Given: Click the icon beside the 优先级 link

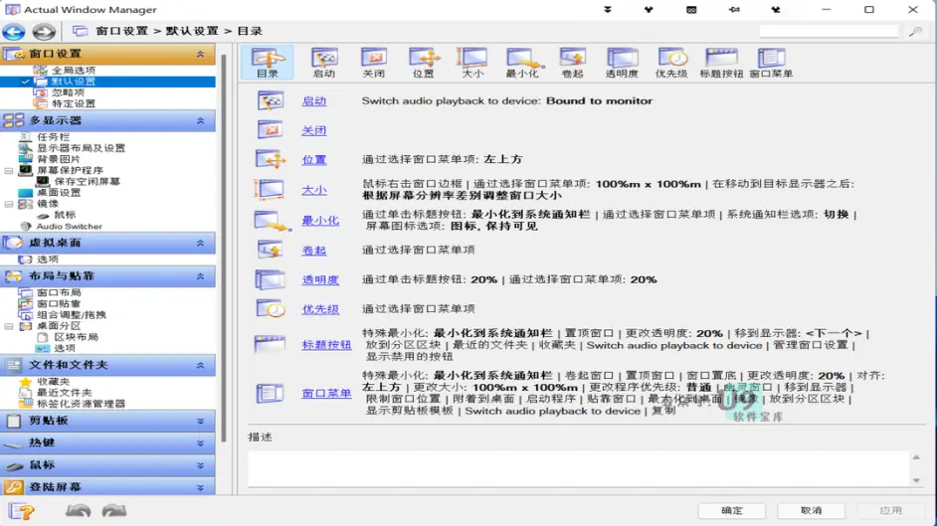Looking at the screenshot, I should (271, 308).
